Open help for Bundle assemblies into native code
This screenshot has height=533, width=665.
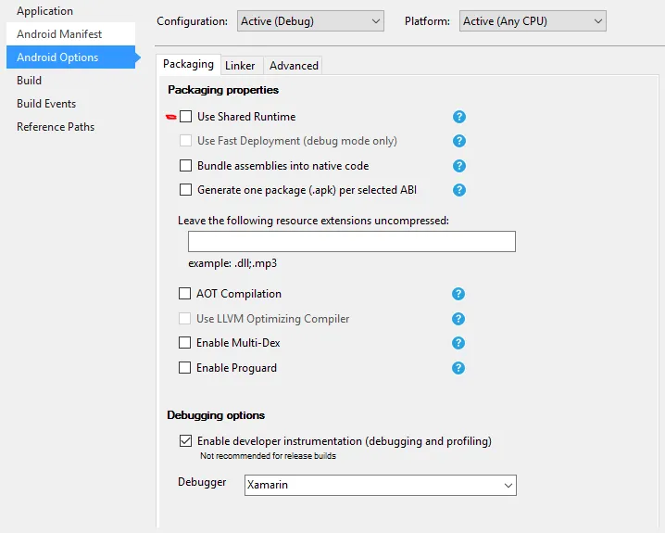458,166
